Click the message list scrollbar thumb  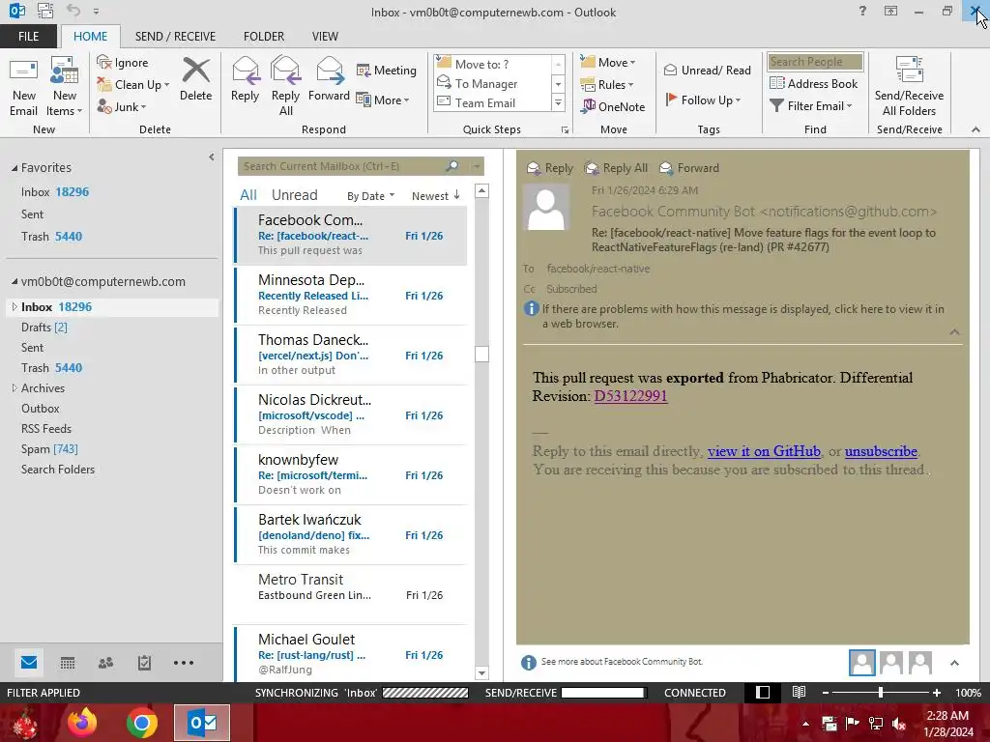pos(481,354)
